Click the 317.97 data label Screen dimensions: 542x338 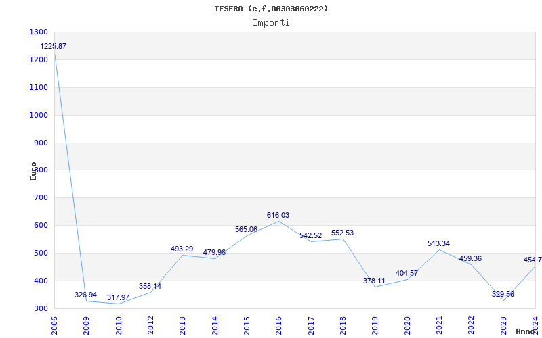pyautogui.click(x=118, y=297)
